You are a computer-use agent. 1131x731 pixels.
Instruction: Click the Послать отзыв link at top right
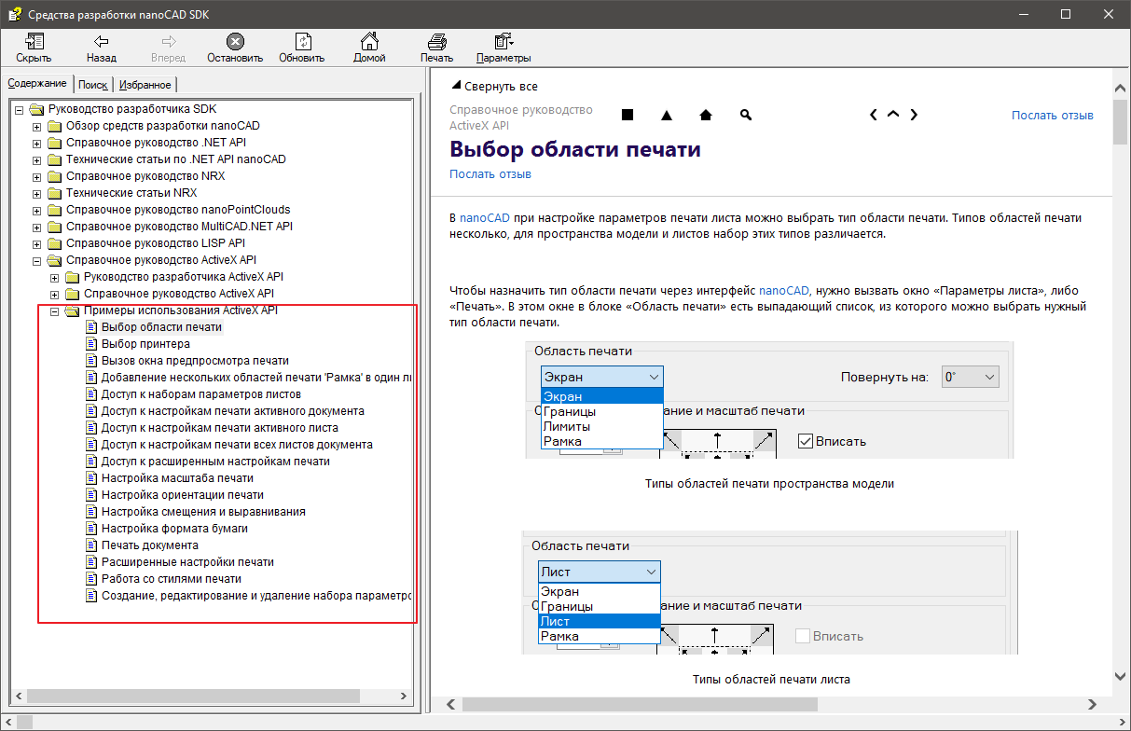coord(1053,115)
